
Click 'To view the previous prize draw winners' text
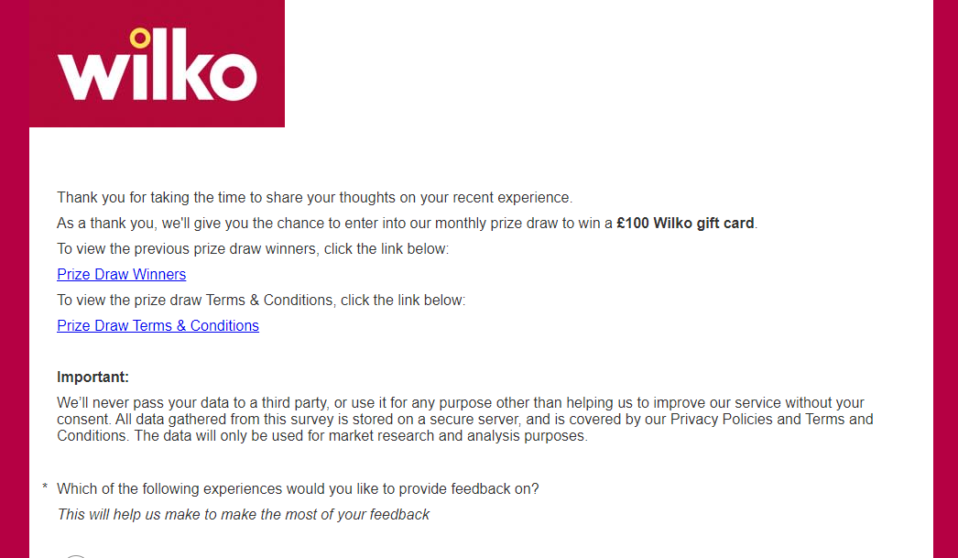coord(253,249)
